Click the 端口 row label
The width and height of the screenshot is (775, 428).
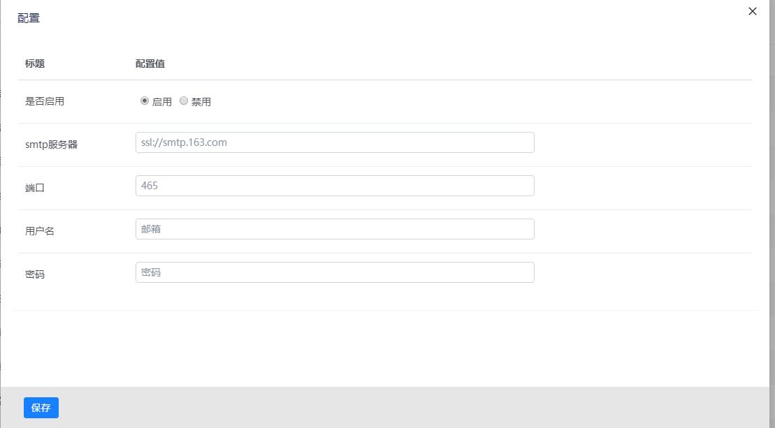(35, 188)
